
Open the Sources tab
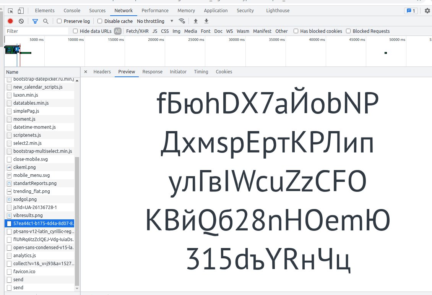[97, 10]
